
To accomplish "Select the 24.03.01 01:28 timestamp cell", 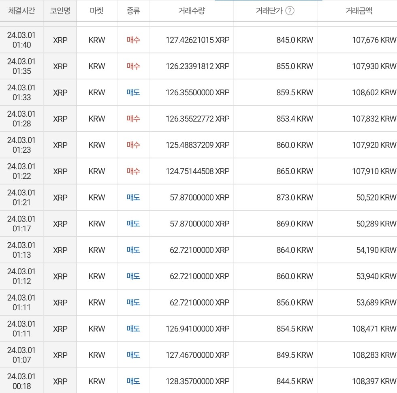I will coord(21,119).
